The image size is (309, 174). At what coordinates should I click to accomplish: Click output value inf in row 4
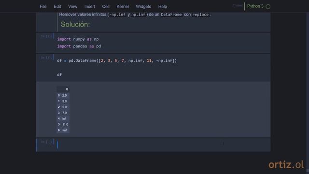click(x=64, y=118)
